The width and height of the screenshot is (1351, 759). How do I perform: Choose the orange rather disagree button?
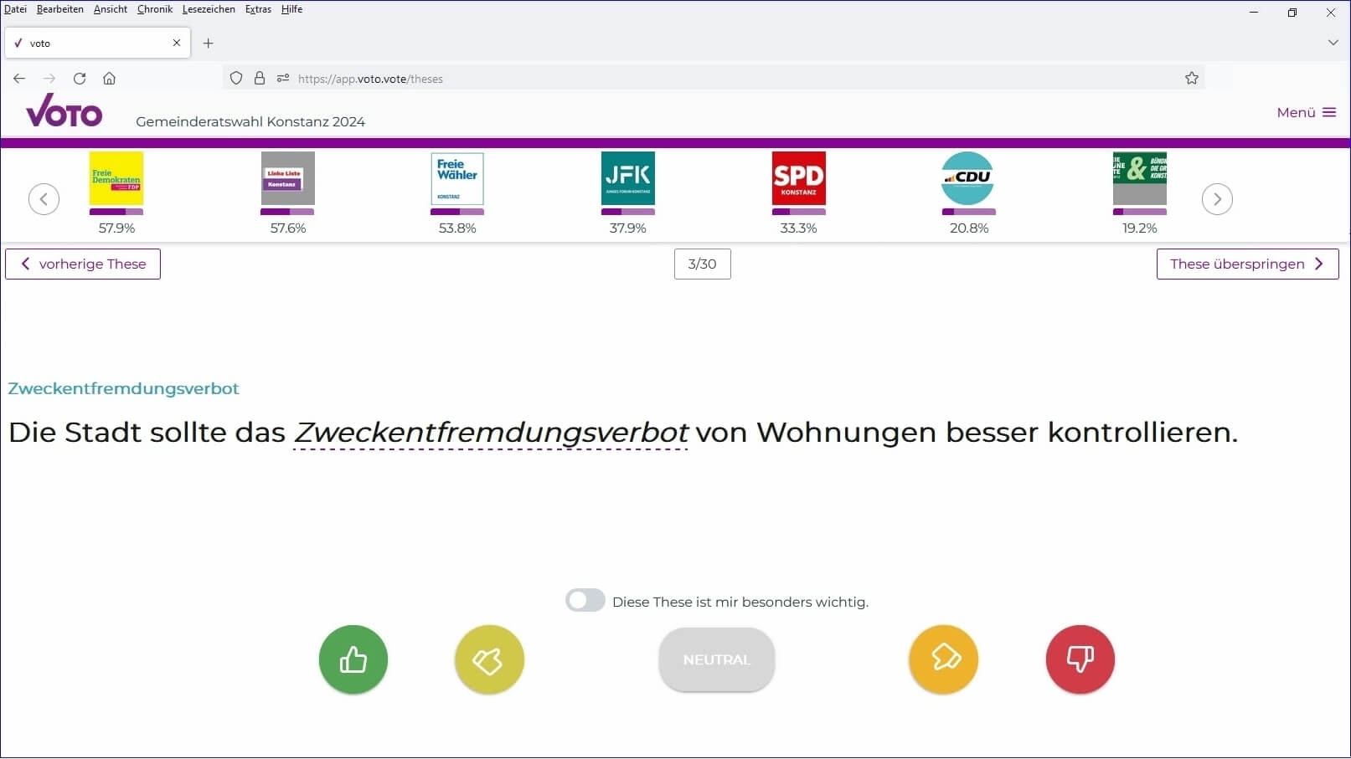pyautogui.click(x=944, y=659)
